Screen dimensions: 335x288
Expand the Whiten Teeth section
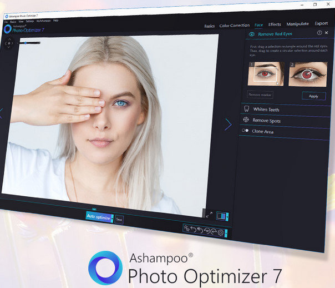point(285,110)
